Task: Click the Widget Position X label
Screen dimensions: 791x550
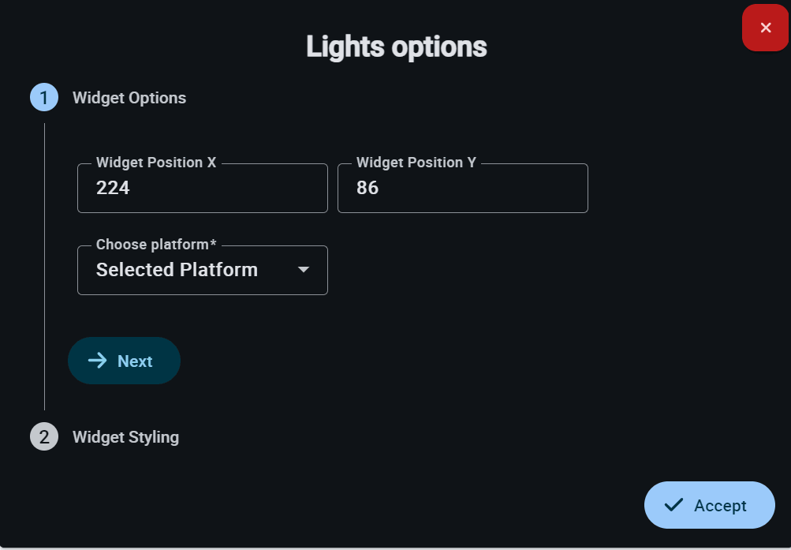Action: (156, 163)
